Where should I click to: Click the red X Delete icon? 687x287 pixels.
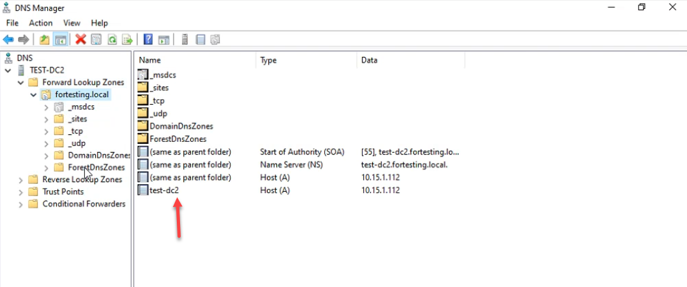[80, 40]
